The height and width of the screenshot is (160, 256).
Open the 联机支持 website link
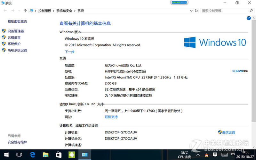pos(111,117)
